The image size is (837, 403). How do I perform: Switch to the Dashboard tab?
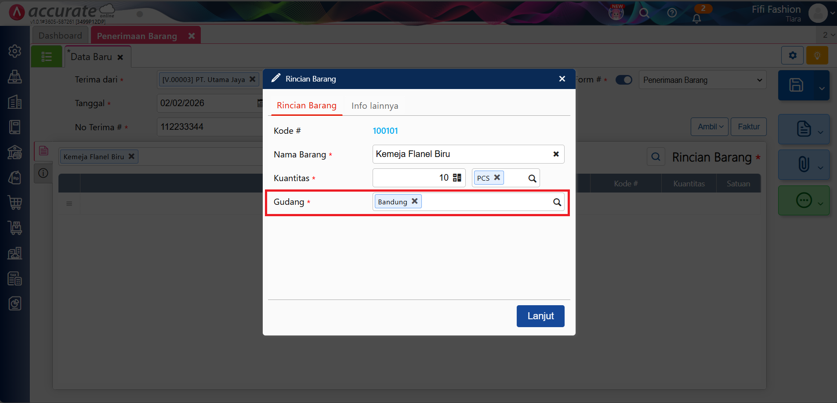[x=60, y=36]
